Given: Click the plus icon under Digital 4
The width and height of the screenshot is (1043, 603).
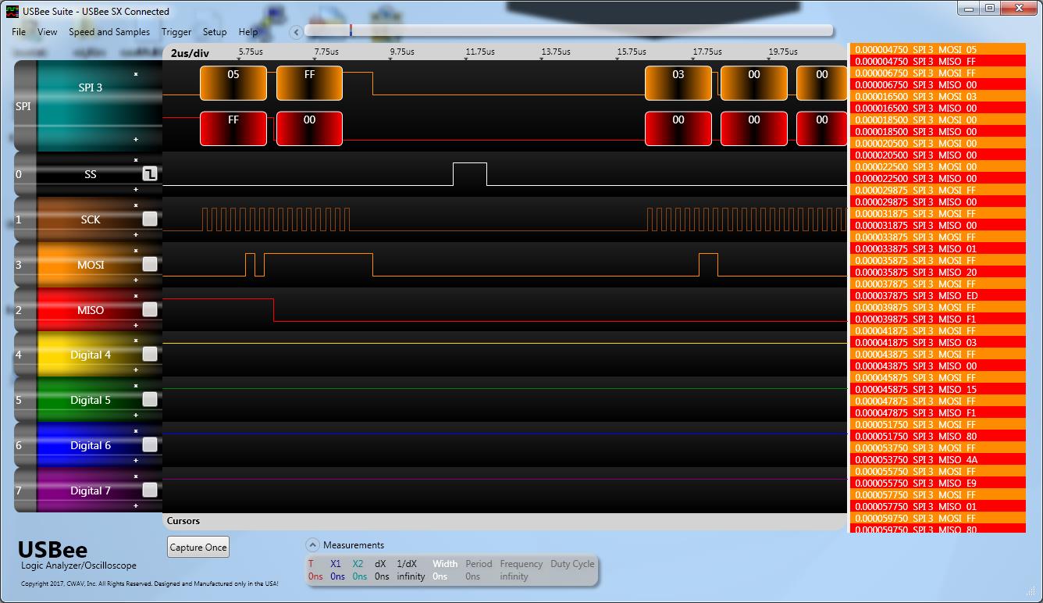Looking at the screenshot, I should click(136, 370).
